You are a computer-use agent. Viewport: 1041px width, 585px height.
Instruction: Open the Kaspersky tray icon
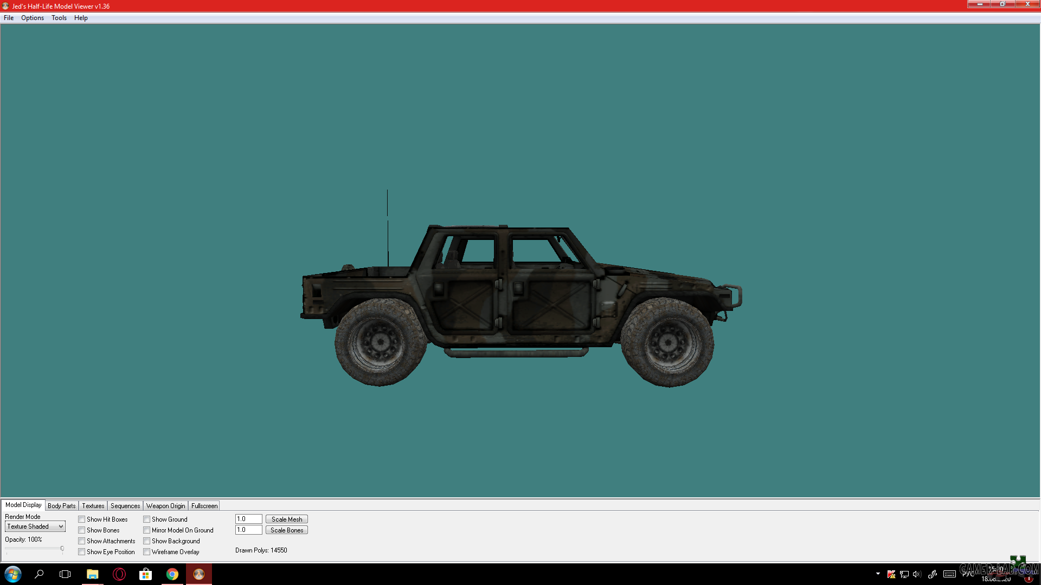coord(891,574)
